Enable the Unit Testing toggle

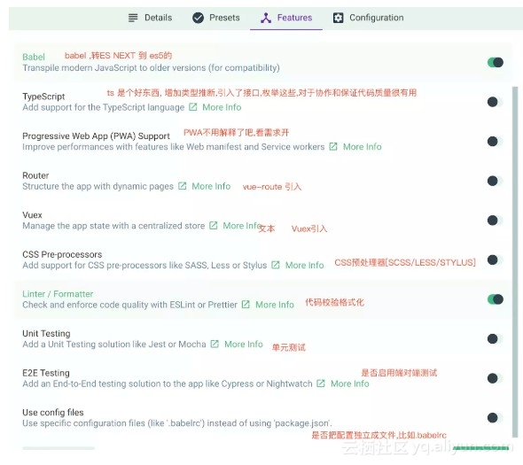(496, 338)
